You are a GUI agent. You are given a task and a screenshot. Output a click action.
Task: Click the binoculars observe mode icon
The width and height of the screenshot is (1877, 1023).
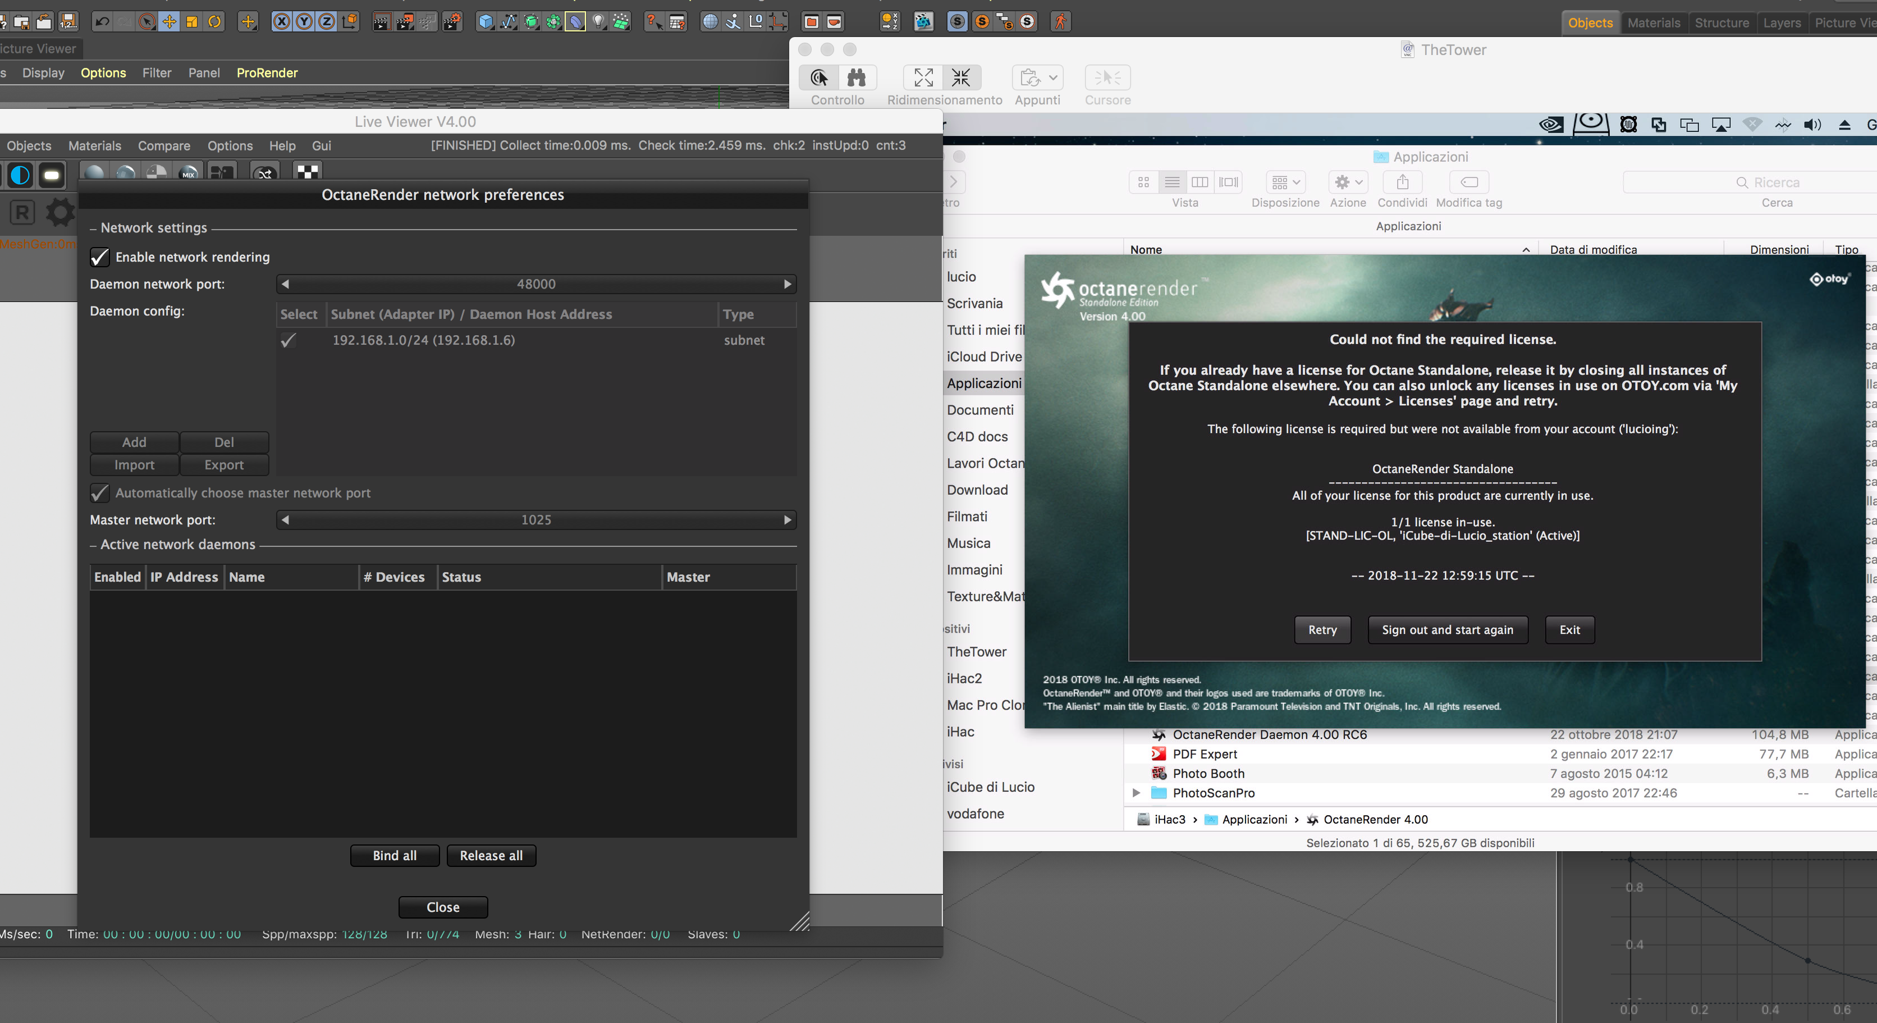pos(857,77)
